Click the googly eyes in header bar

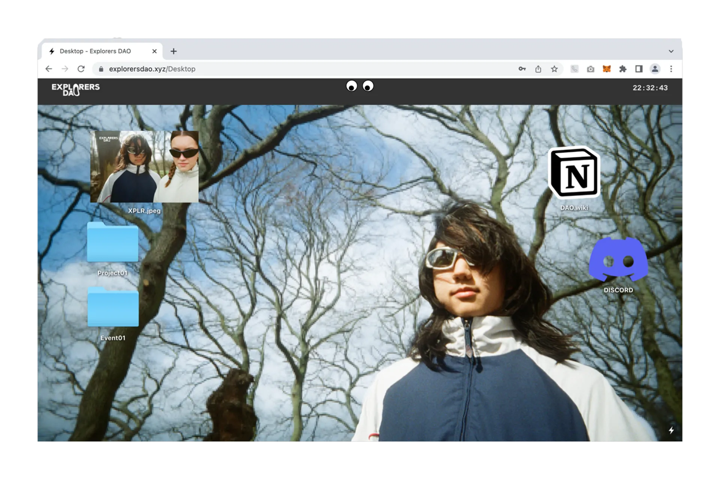[x=360, y=87]
